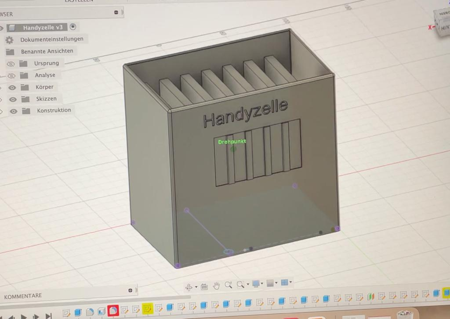Image resolution: width=450 pixels, height=319 pixels.
Task: Select the red-highlighted fillet feature in timeline
Action: (113, 311)
